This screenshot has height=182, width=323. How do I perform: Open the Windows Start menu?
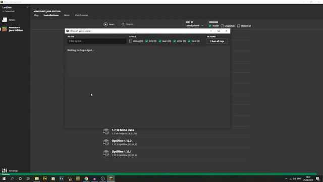pyautogui.click(x=4, y=178)
